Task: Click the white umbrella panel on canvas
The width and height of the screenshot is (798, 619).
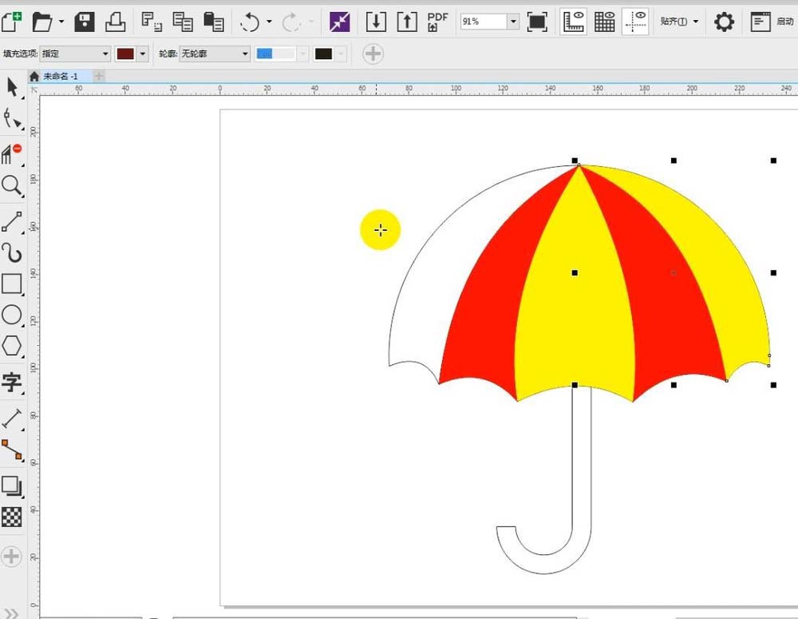Action: tap(447, 264)
